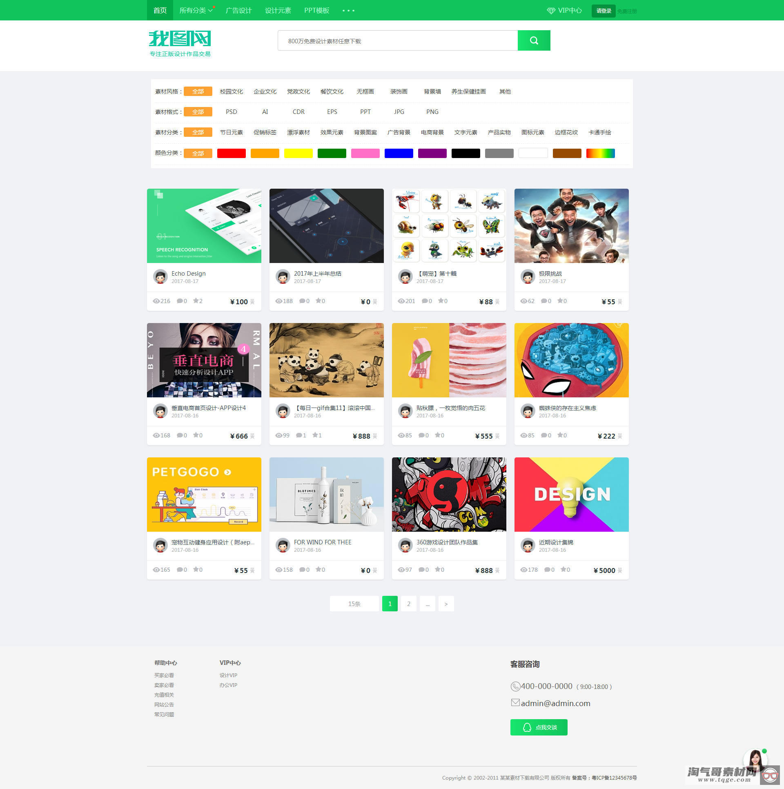Click the search magnifier icon
The height and width of the screenshot is (789, 784).
[x=534, y=40]
